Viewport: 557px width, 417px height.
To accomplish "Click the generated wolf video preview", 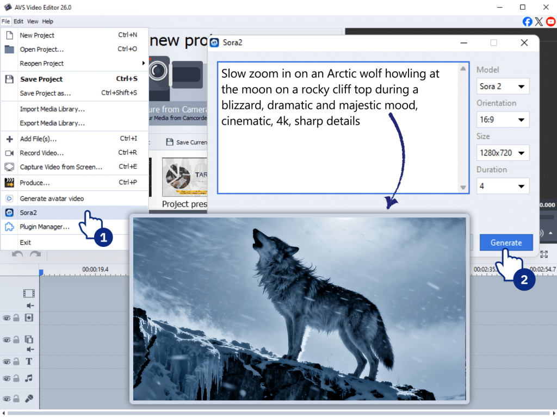I will [299, 309].
